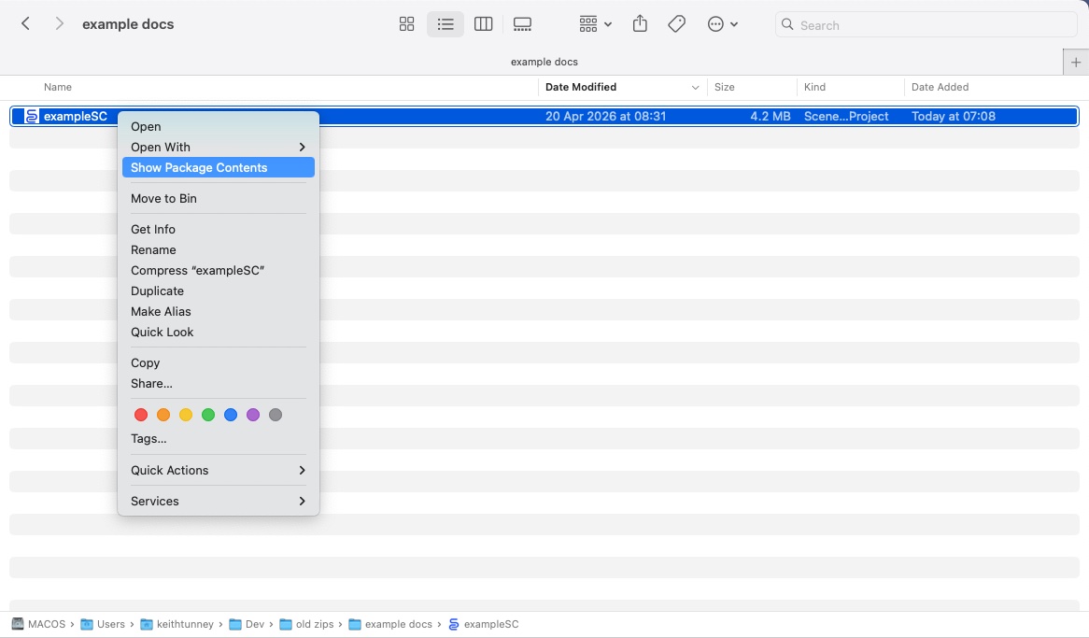Choose Get Info
Image resolution: width=1089 pixels, height=638 pixels.
click(218, 230)
